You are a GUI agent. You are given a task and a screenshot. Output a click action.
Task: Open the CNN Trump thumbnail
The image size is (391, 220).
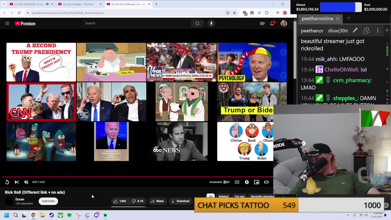41,102
